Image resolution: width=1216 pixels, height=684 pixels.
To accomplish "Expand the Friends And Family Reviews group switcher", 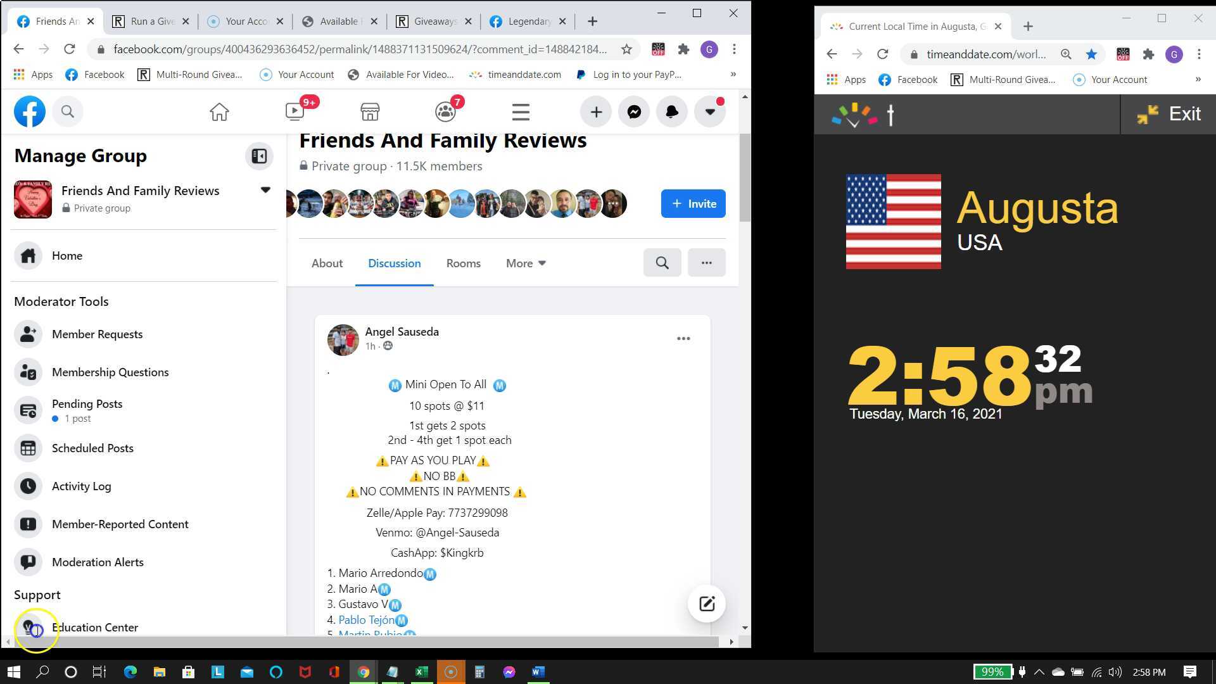I will pos(265,190).
